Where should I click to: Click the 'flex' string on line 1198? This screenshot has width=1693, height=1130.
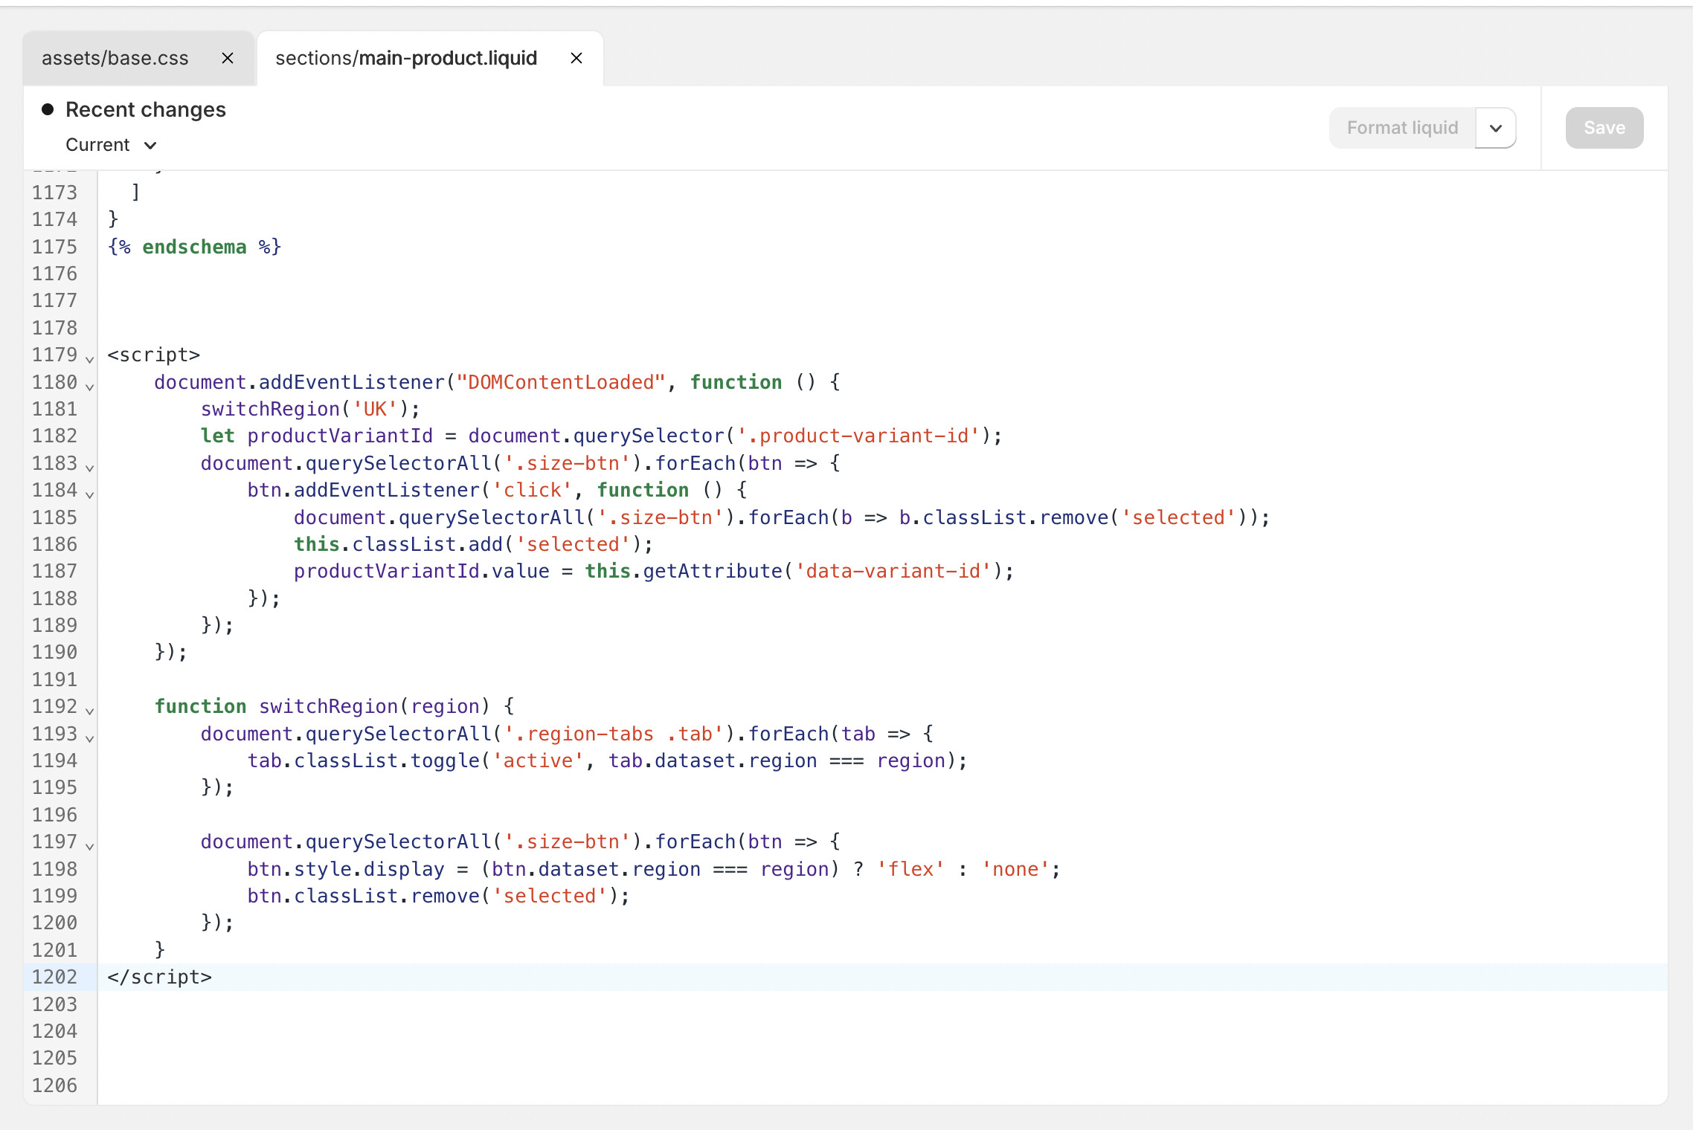pyautogui.click(x=910, y=869)
